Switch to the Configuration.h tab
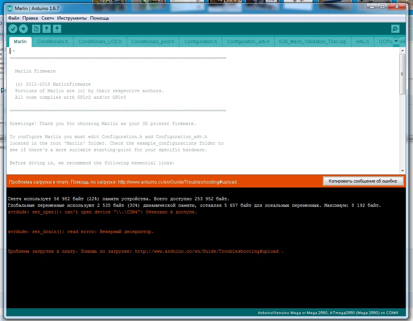Screen dimensions: 413x321 (x=201, y=42)
